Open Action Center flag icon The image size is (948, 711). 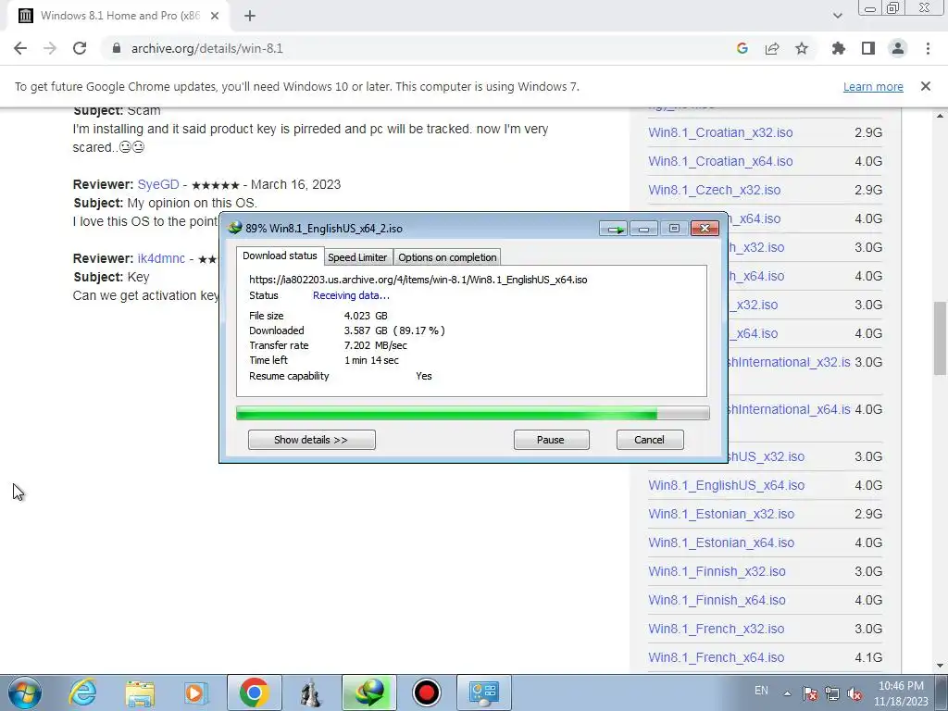(810, 693)
